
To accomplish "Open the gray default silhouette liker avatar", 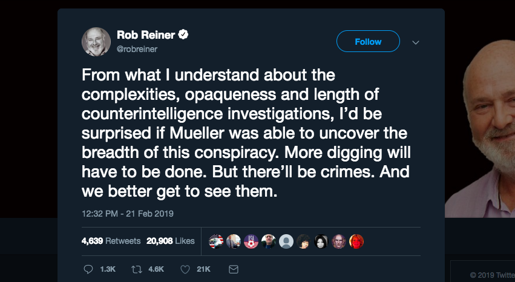I will point(286,241).
